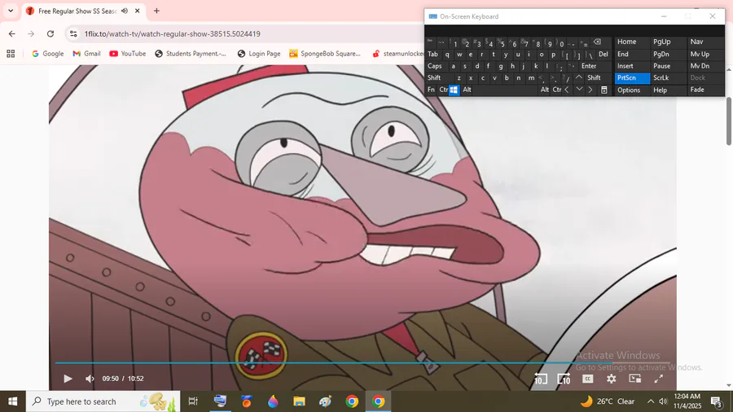Open the Google bookmark
Viewport: 733px width, 412px height.
pyautogui.click(x=48, y=54)
